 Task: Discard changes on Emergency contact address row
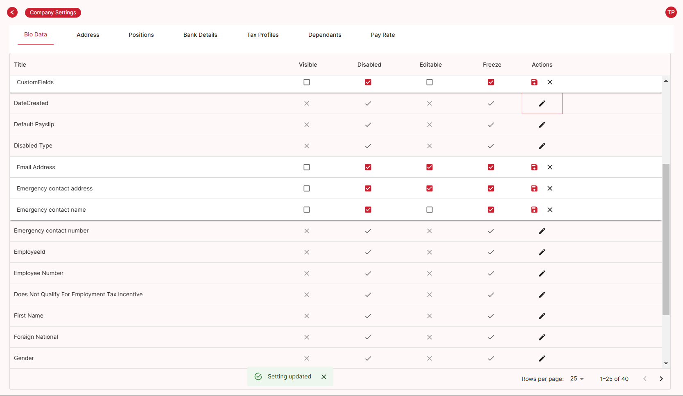(x=550, y=188)
